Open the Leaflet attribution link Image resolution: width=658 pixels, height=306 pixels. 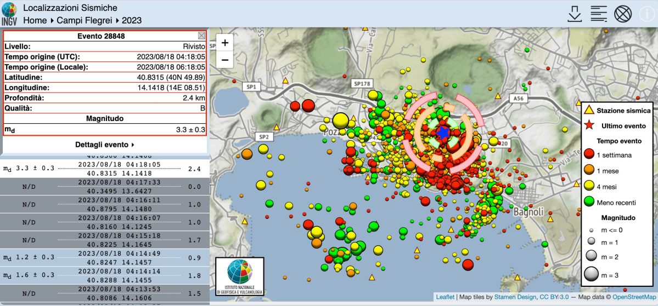[445, 297]
